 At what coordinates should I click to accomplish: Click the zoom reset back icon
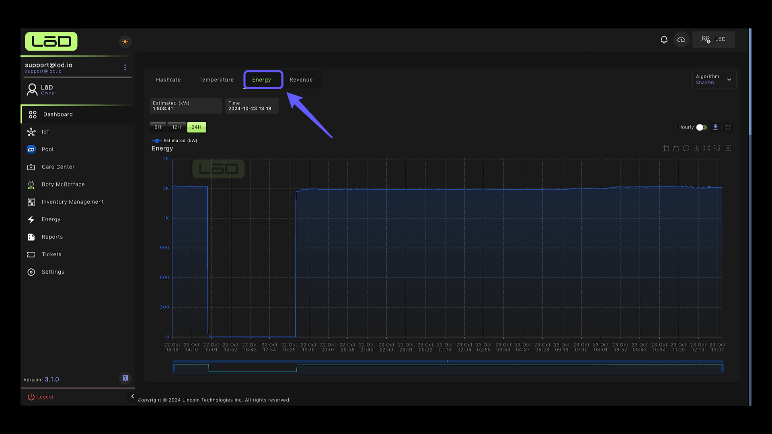pos(676,148)
